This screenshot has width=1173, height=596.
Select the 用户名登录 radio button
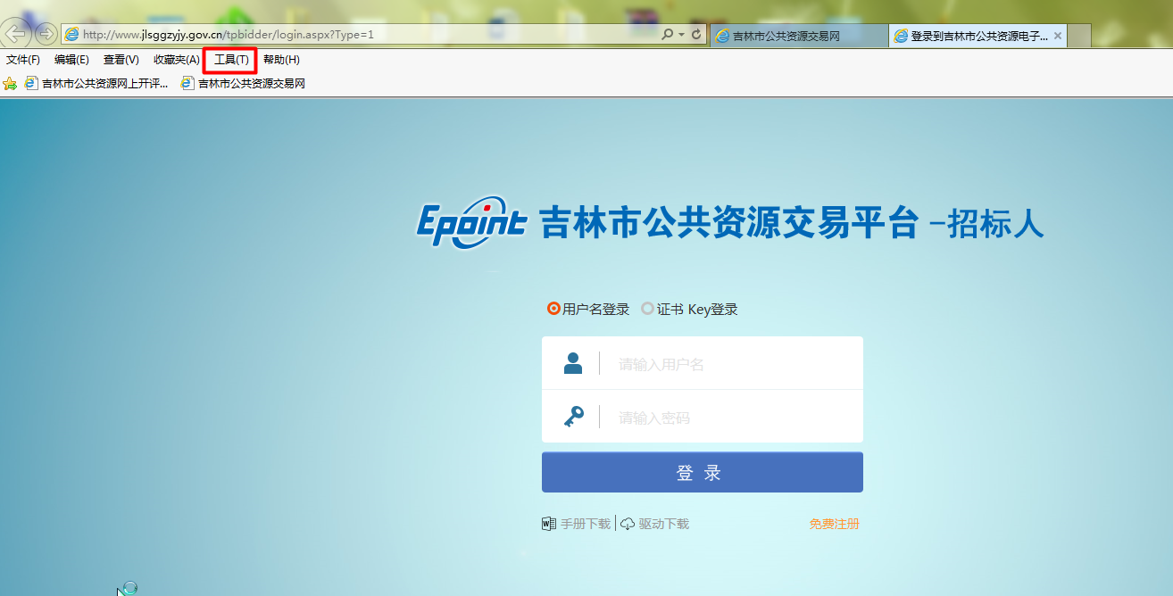click(553, 310)
